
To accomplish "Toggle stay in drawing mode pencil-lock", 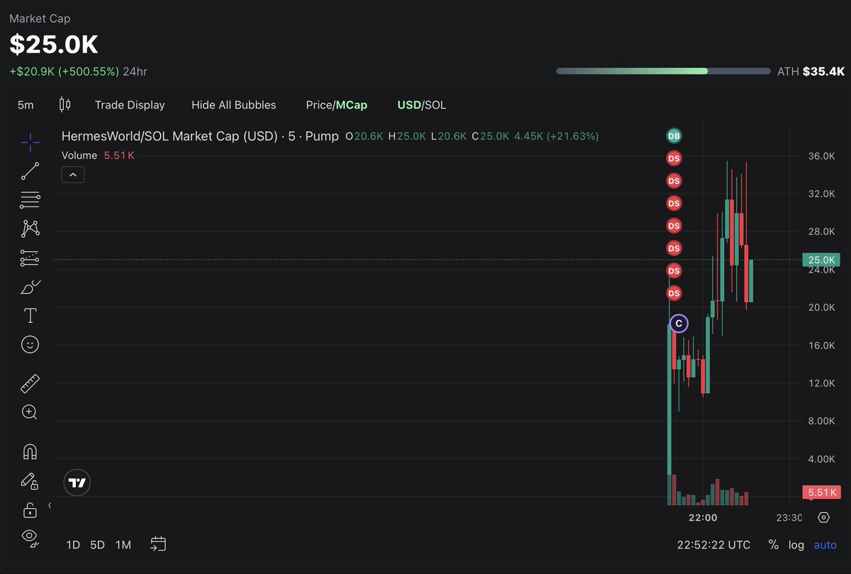I will [x=30, y=481].
